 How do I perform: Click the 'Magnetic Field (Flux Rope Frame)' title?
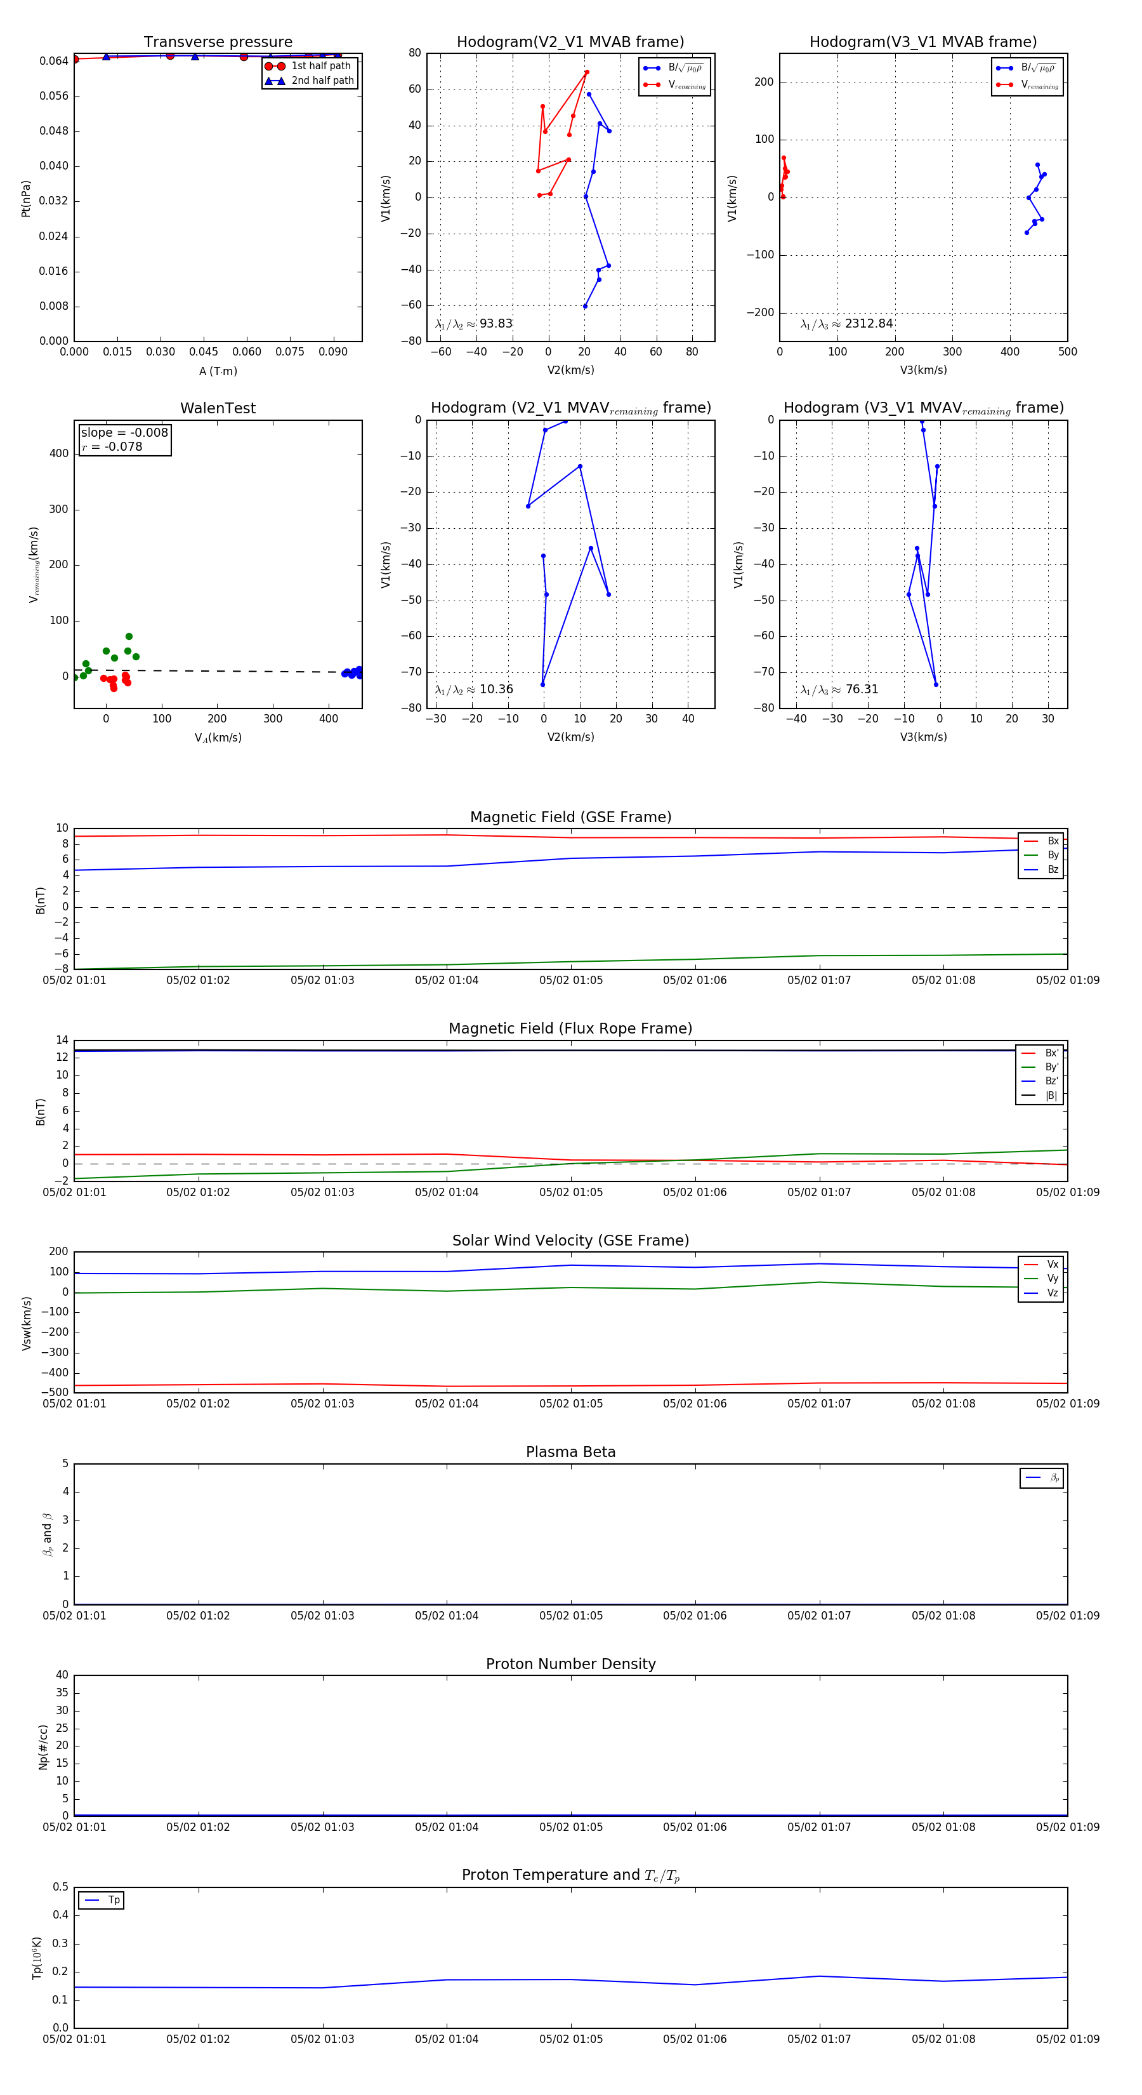coord(570,1029)
